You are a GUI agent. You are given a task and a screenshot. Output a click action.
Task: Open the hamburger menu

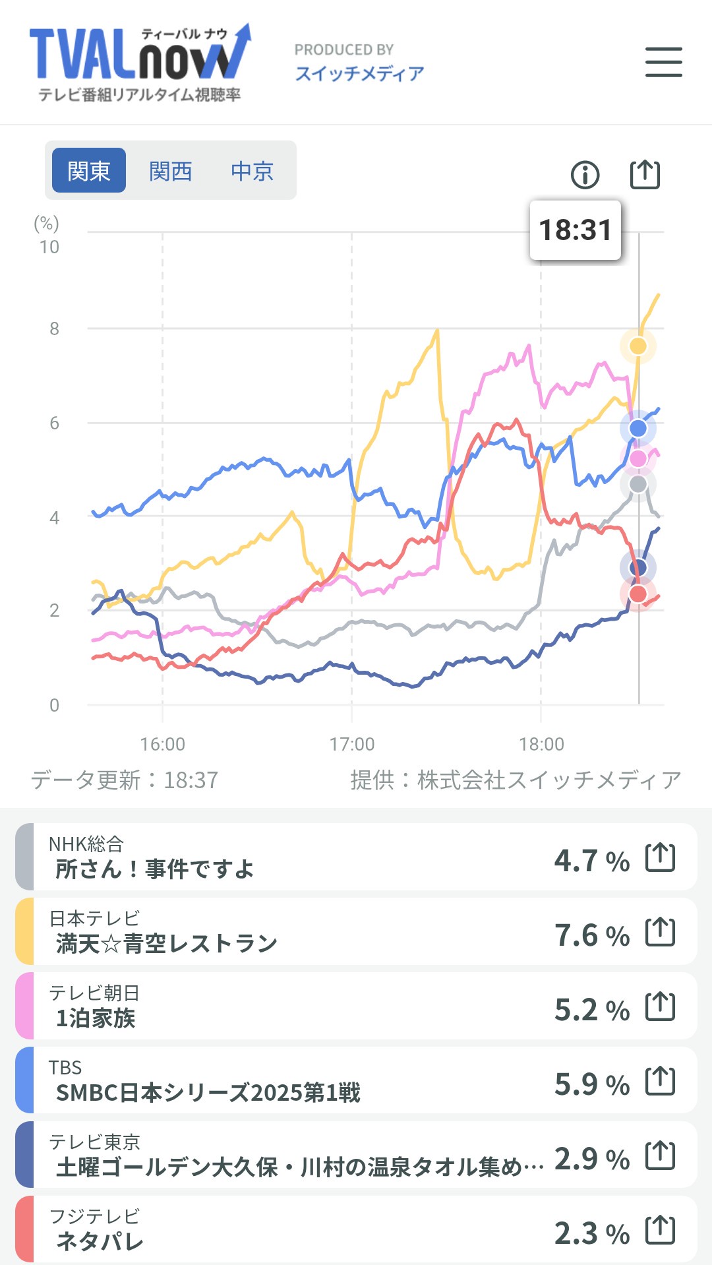[x=663, y=62]
